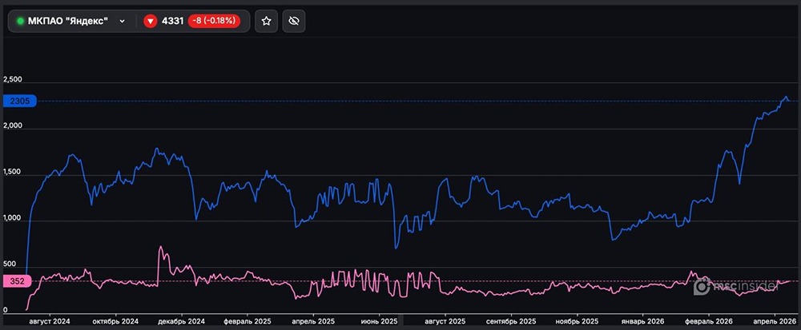Click the 2,500 y-axis label
Image resolution: width=801 pixels, height=330 pixels.
13,80
